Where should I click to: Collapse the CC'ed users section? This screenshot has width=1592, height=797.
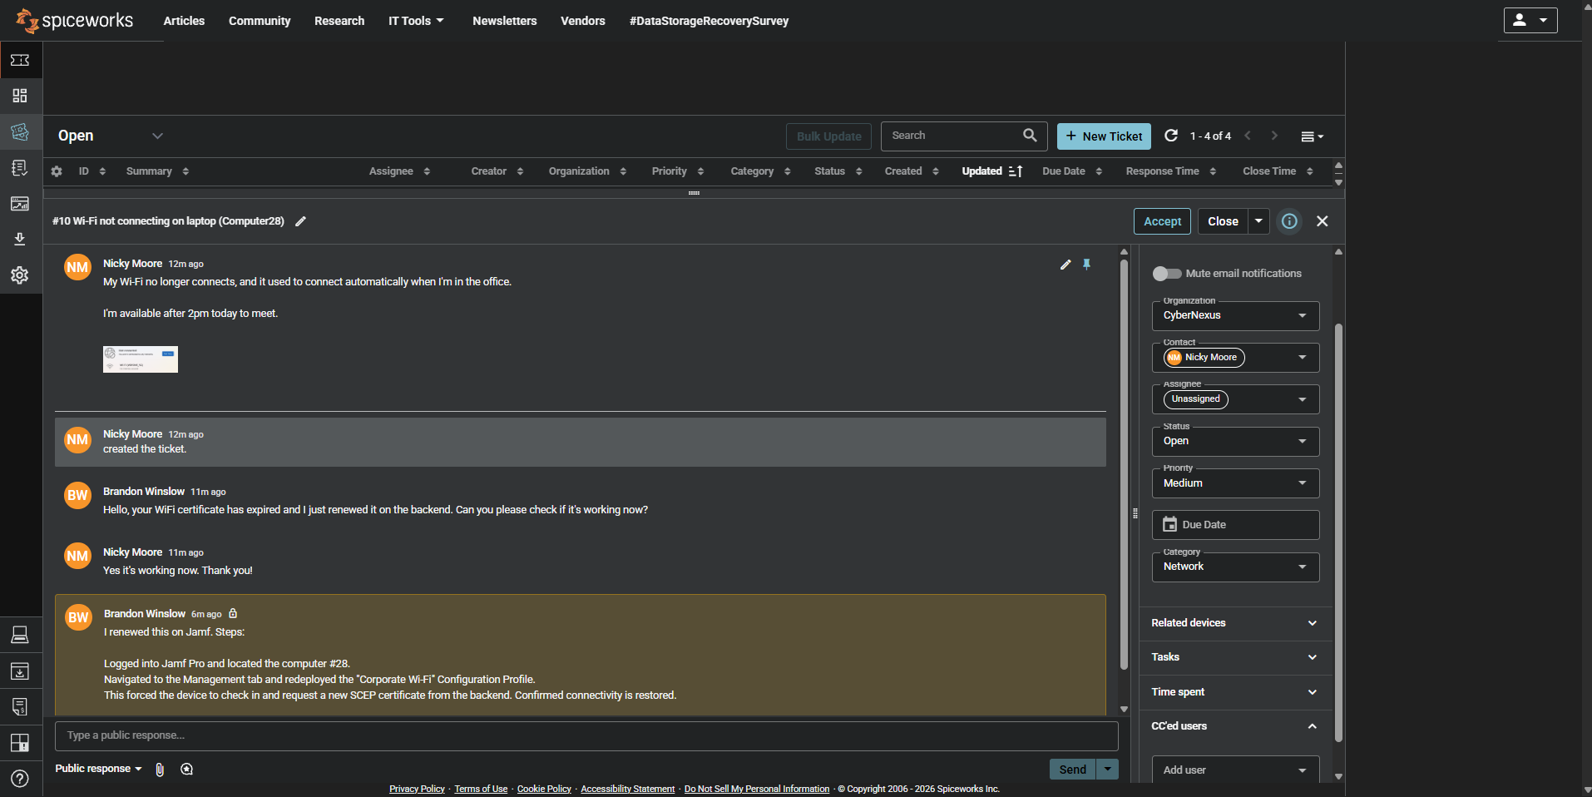click(1313, 725)
